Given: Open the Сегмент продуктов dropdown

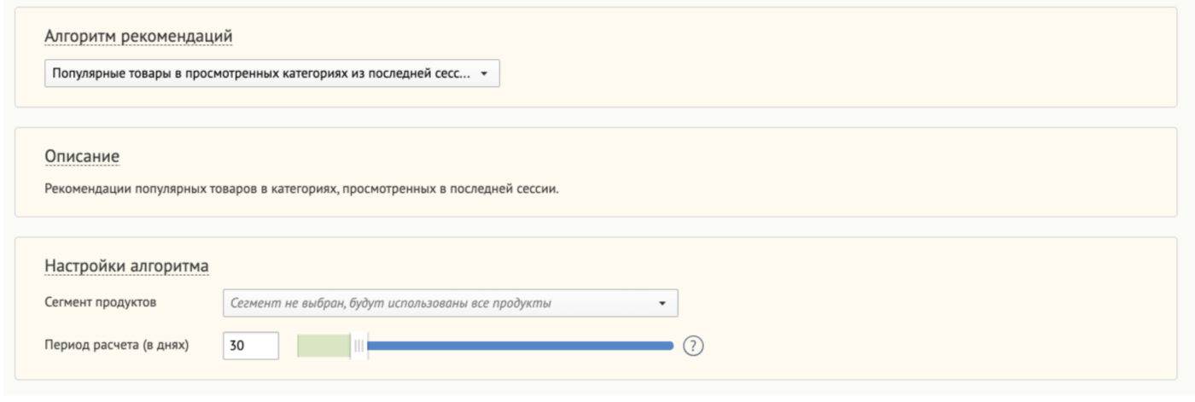Looking at the screenshot, I should coord(450,303).
